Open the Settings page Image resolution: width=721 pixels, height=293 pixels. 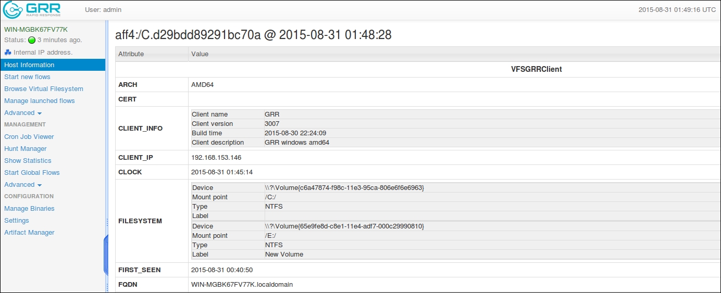(17, 220)
